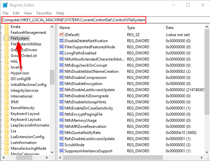Viewport: 210px width, 161px height.
Task: Click the Lsa folder icon in tree
Action: click(x=6, y=131)
